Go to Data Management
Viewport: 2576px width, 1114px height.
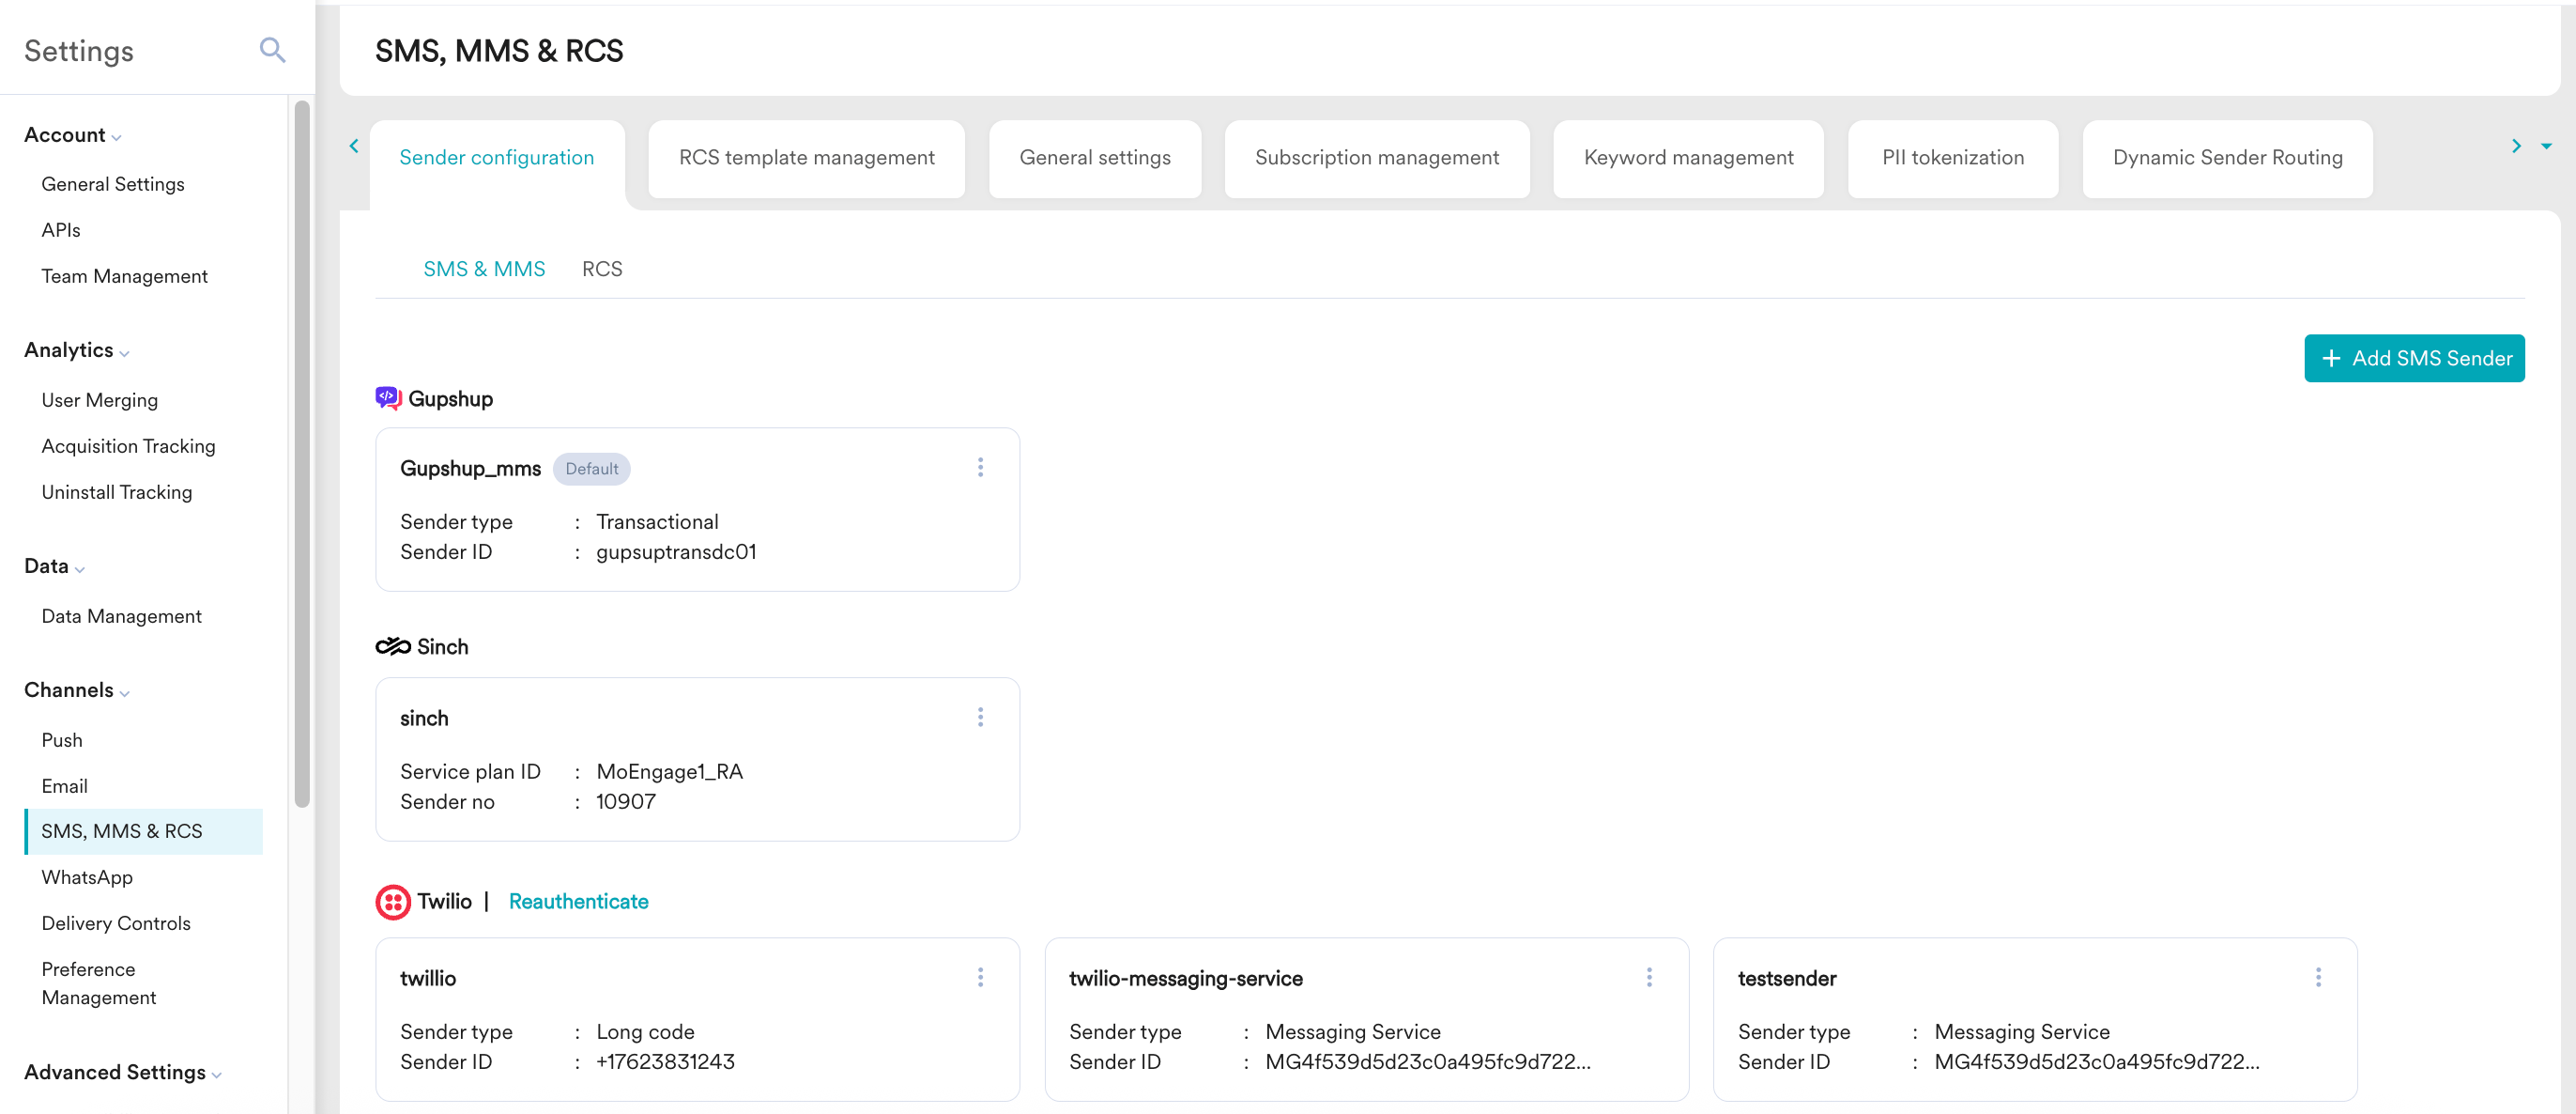click(x=122, y=616)
